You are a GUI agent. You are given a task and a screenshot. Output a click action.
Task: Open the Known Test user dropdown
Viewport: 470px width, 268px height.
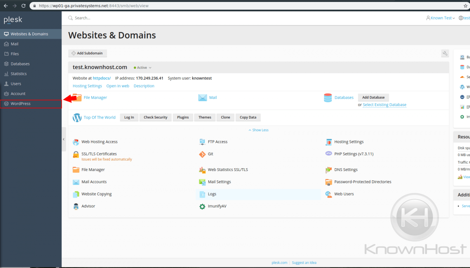point(440,18)
